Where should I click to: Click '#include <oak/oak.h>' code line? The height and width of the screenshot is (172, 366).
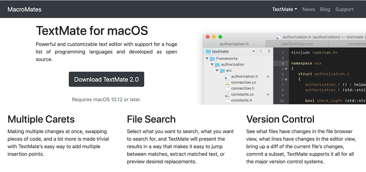pos(314,53)
